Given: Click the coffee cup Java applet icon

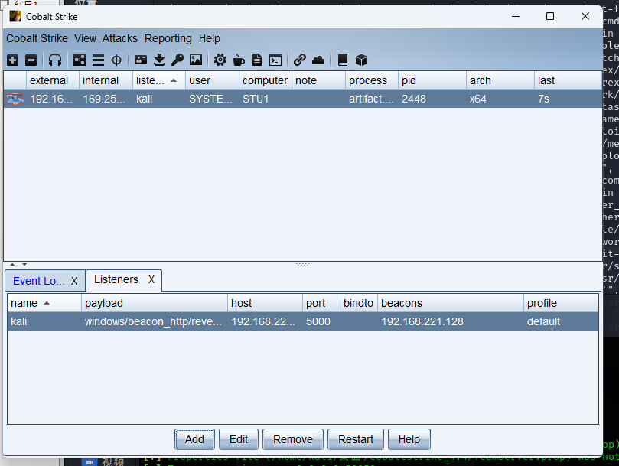Looking at the screenshot, I should click(239, 60).
